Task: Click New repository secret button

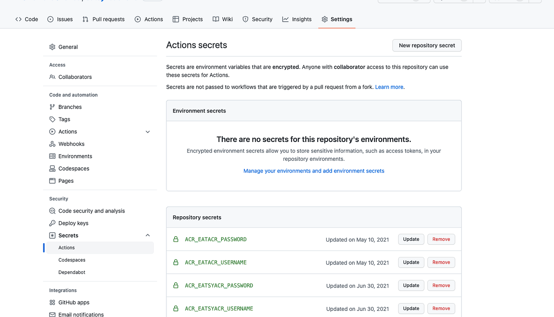Action: [x=427, y=45]
